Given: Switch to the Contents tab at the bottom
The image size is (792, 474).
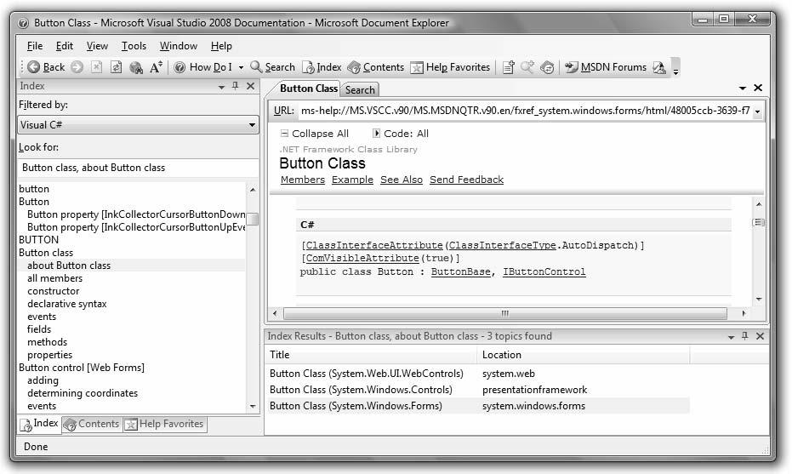Looking at the screenshot, I should (92, 424).
